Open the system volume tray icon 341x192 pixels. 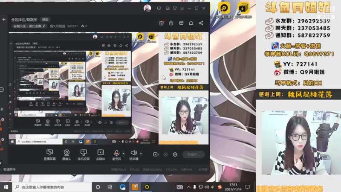[x=207, y=187]
